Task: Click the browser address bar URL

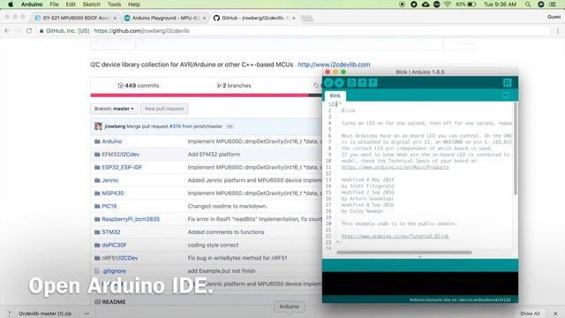Action: point(141,31)
